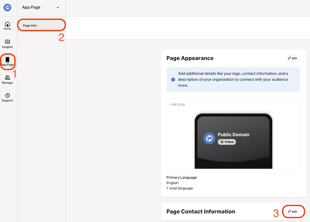
Task: Click the 'Public Domain' title in the preview
Action: [x=234, y=135]
